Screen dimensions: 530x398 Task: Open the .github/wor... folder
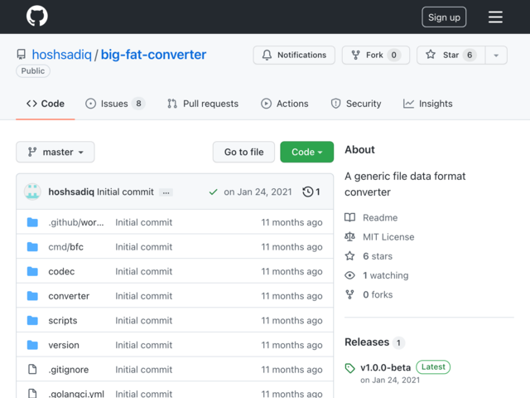click(76, 222)
